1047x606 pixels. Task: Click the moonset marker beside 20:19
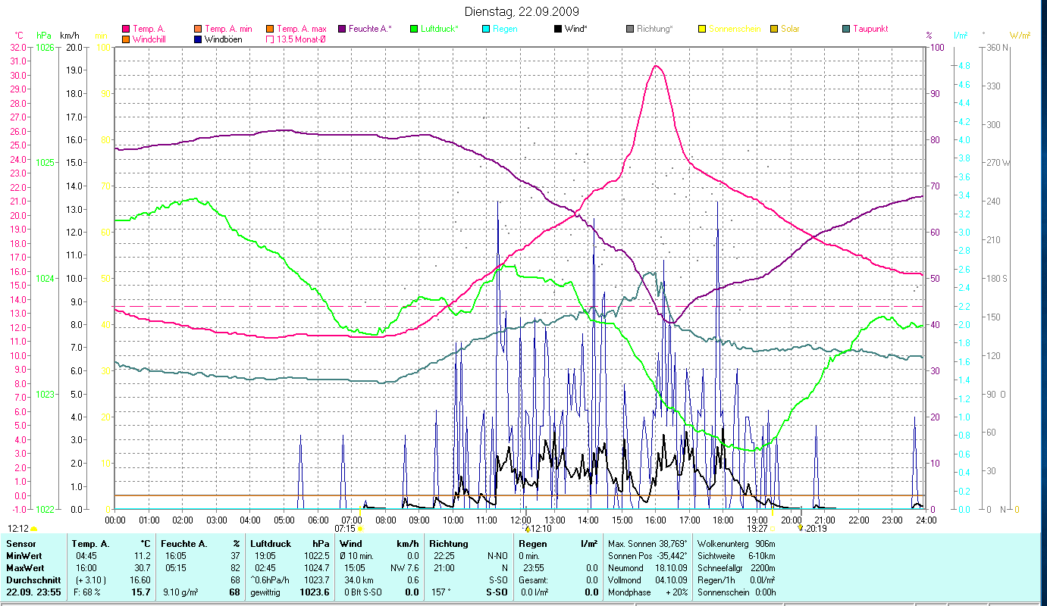pyautogui.click(x=801, y=528)
